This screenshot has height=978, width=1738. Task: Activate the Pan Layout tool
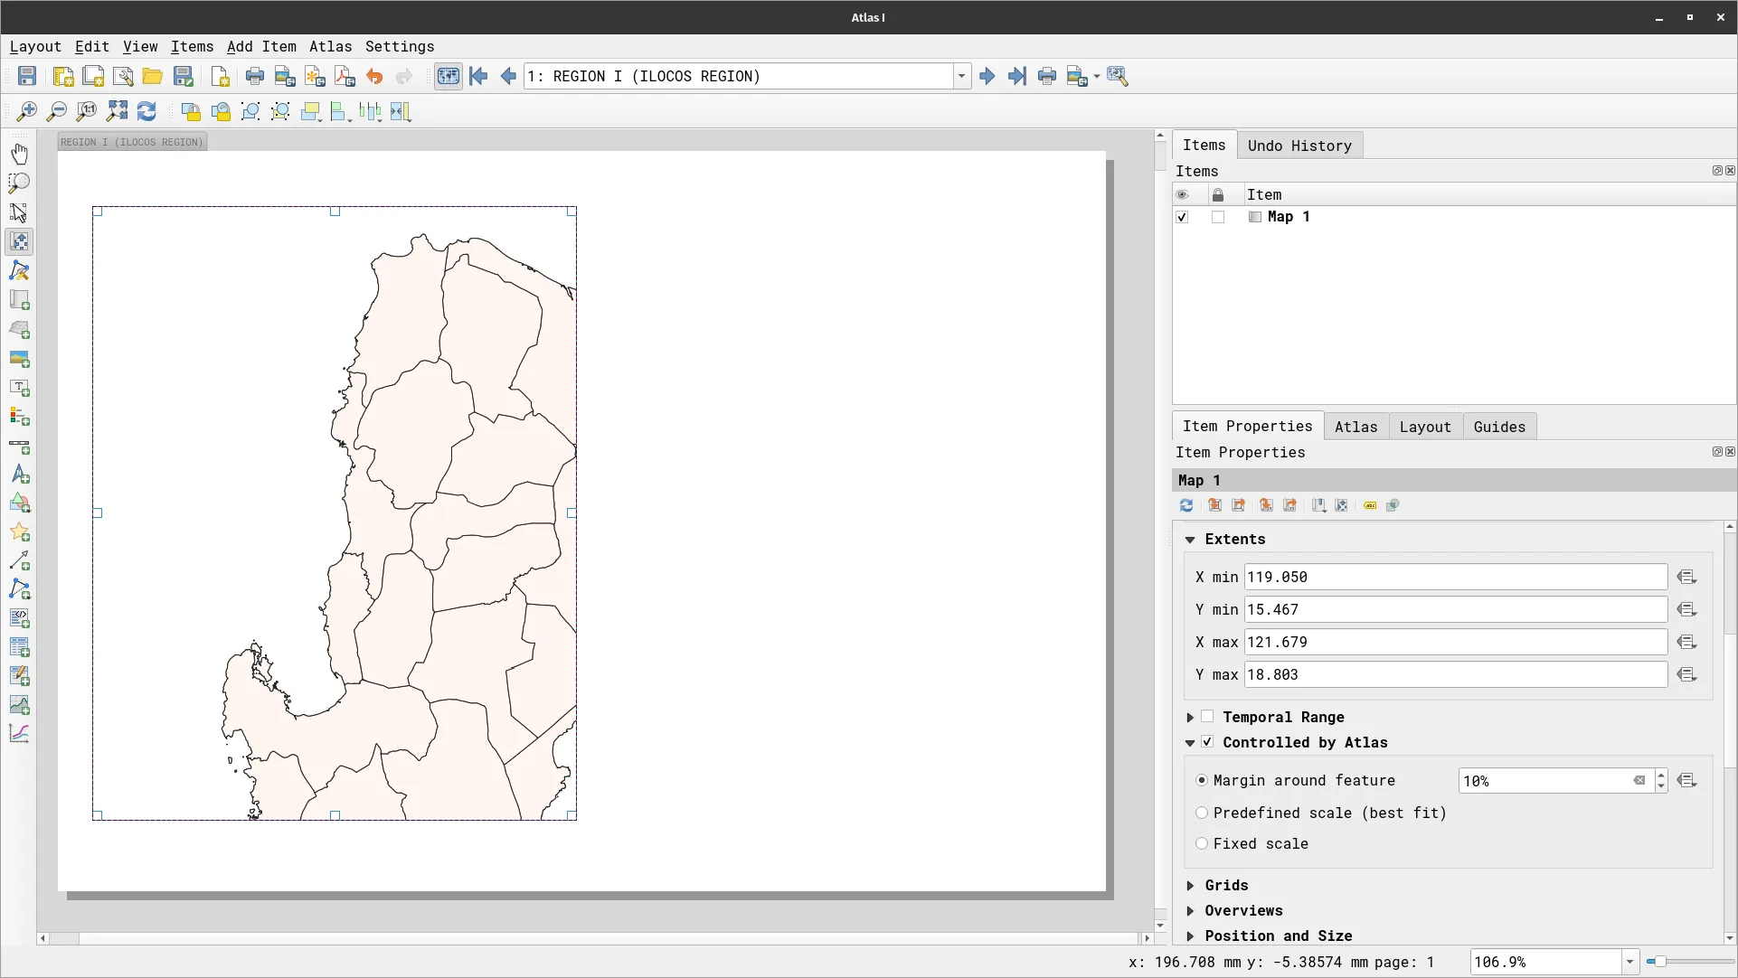click(x=20, y=154)
